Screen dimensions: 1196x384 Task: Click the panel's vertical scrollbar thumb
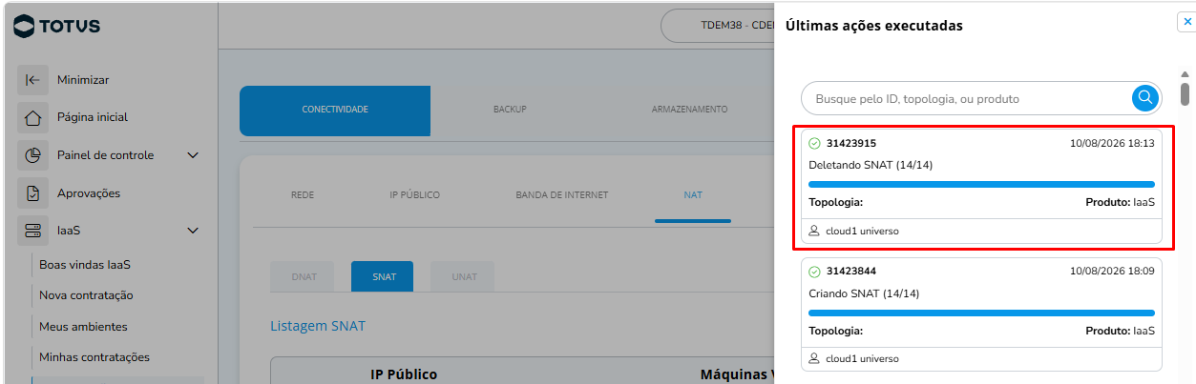(1185, 94)
